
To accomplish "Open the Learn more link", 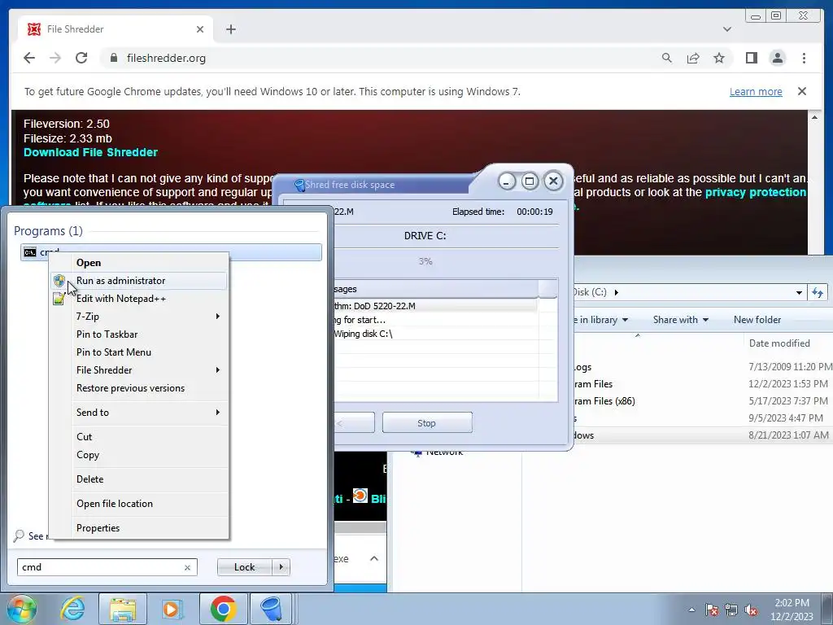I will (756, 91).
